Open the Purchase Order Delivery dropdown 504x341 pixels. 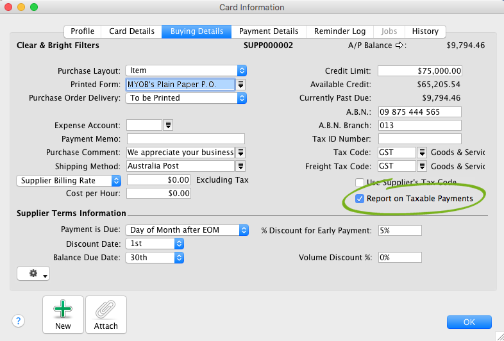(x=242, y=98)
